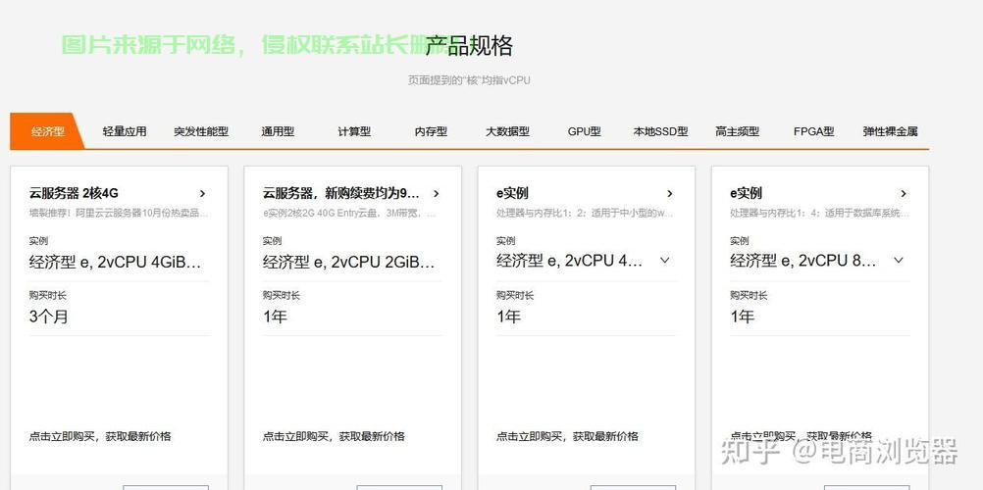Open the 云服务器 2核4G card title

74,193
